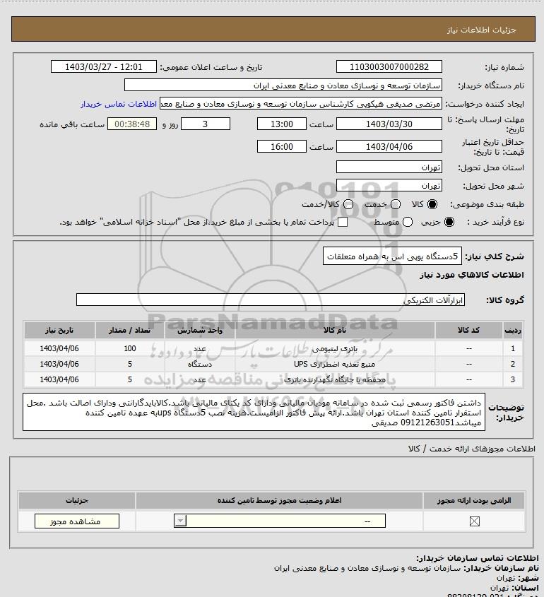Click the نام کالا column header
Screen dimensions: 544x597
click(x=335, y=330)
